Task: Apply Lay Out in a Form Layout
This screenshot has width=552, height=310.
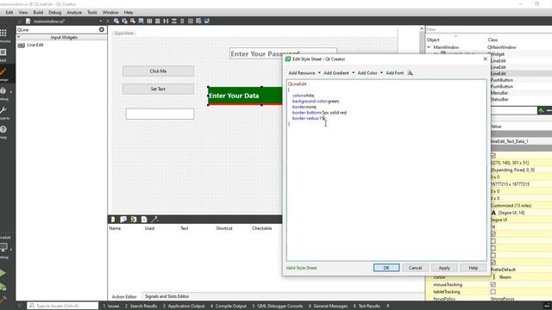Action: [x=182, y=21]
